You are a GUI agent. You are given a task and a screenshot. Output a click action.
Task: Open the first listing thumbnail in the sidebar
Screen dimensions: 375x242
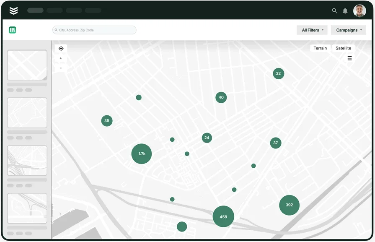tap(27, 65)
